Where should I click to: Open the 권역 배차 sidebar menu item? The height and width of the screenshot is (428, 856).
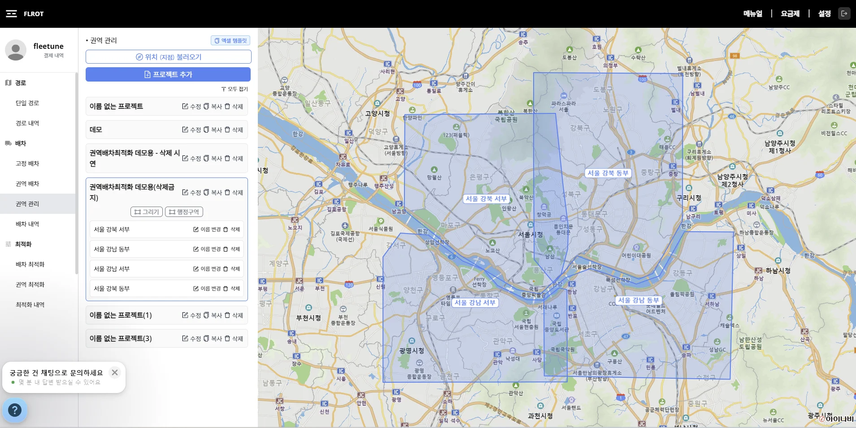(x=27, y=184)
